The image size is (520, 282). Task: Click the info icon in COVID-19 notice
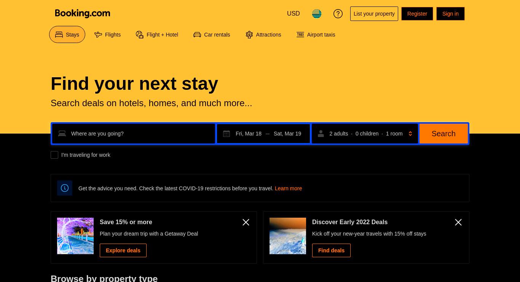tap(65, 188)
